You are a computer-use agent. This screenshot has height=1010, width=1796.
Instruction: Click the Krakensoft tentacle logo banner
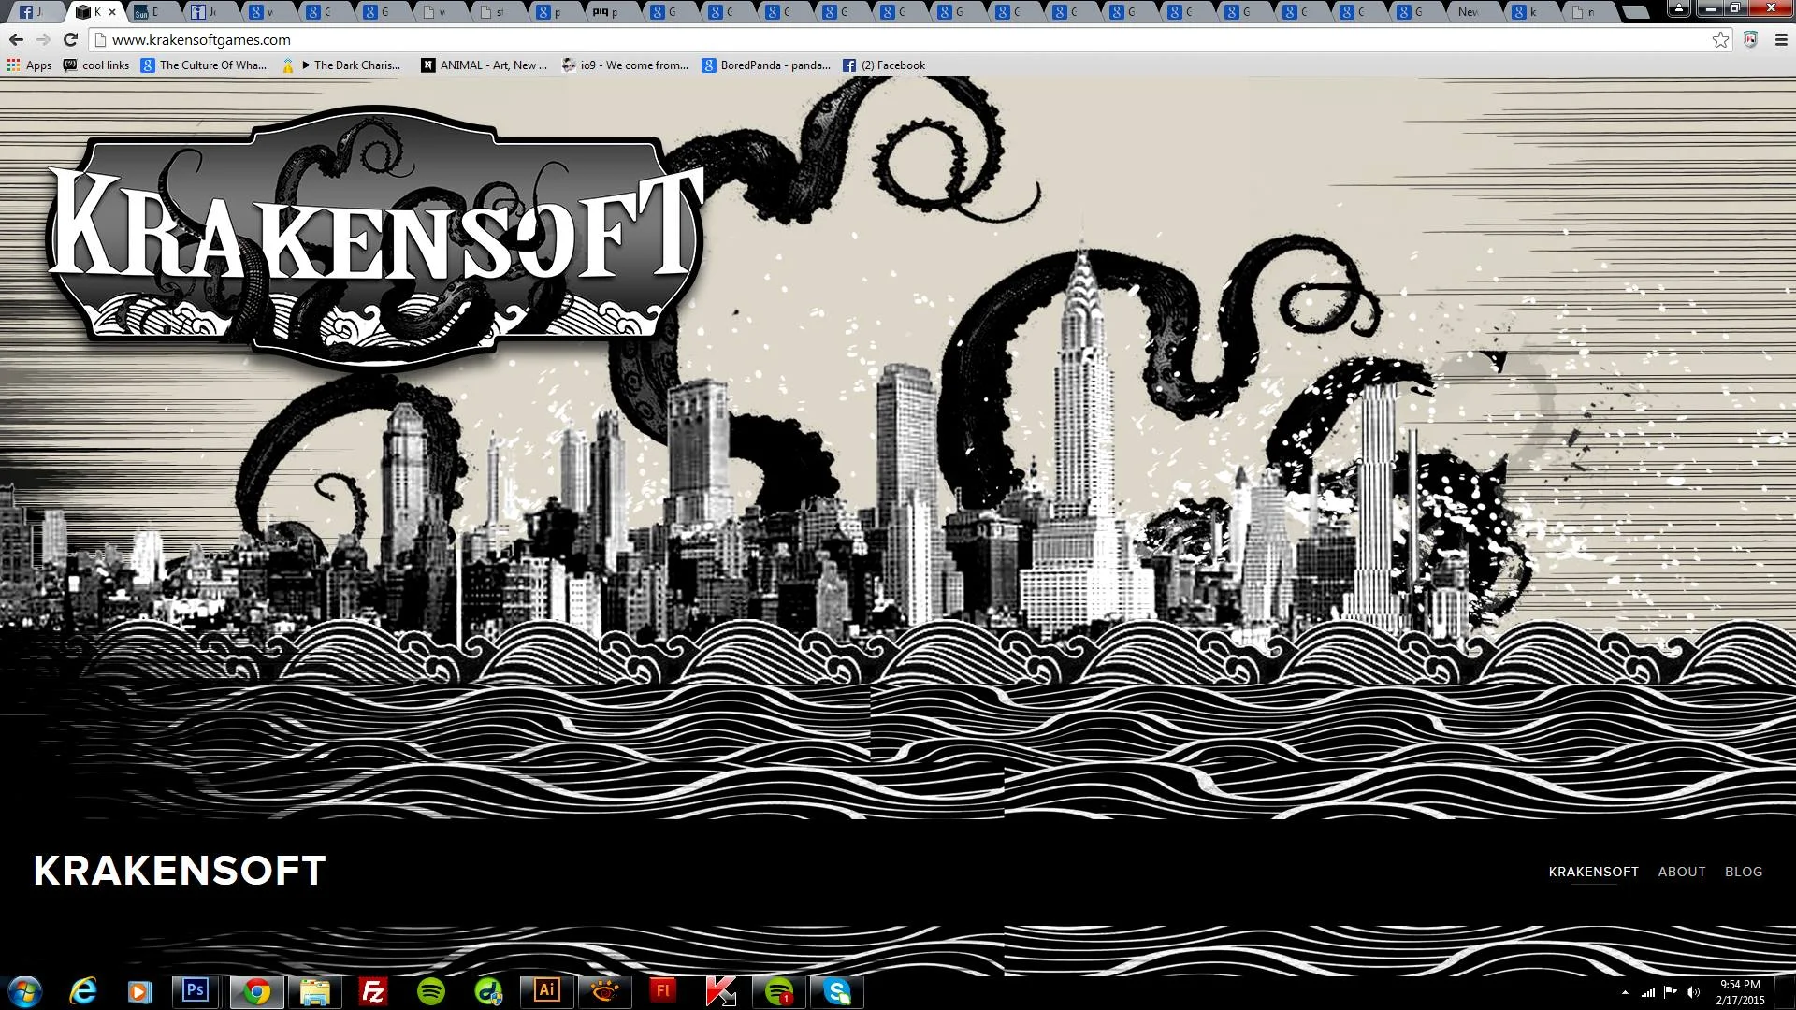tap(376, 238)
